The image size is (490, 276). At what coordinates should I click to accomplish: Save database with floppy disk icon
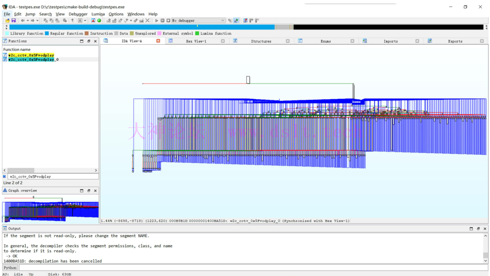click(13, 20)
